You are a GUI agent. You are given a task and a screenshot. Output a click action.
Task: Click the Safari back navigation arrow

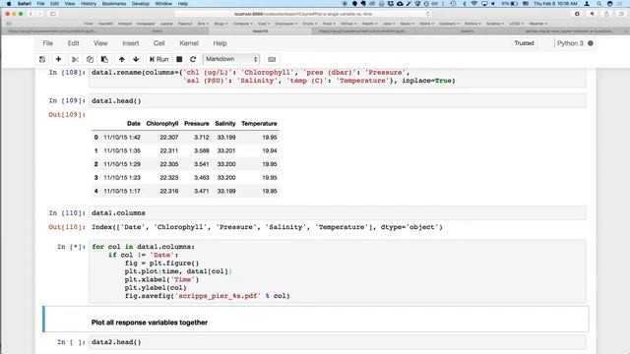click(x=31, y=14)
